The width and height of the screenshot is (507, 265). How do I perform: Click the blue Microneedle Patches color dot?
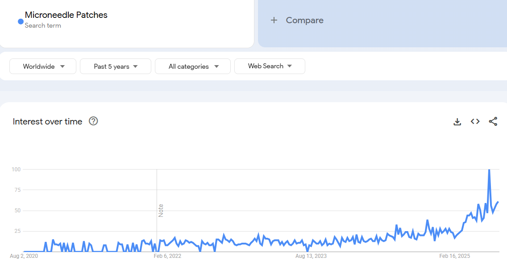click(21, 21)
